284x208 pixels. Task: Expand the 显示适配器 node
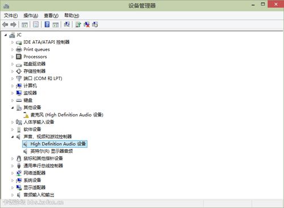[12, 188]
